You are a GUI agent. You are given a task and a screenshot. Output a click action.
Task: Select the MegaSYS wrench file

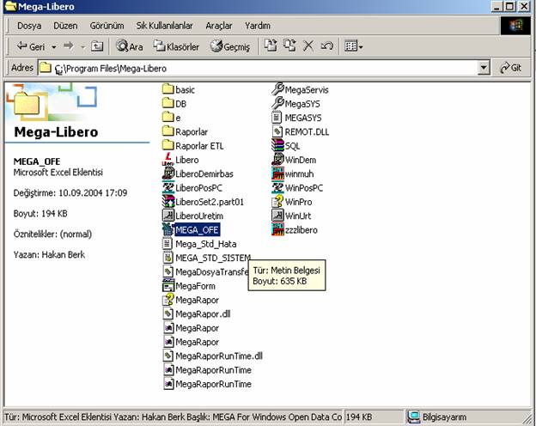coord(296,104)
